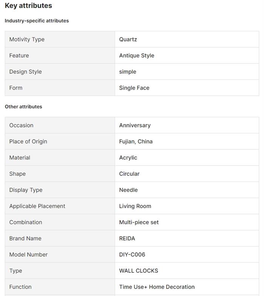Click the REIDA brand name value
Image resolution: width=264 pixels, height=296 pixels.
[x=127, y=239]
